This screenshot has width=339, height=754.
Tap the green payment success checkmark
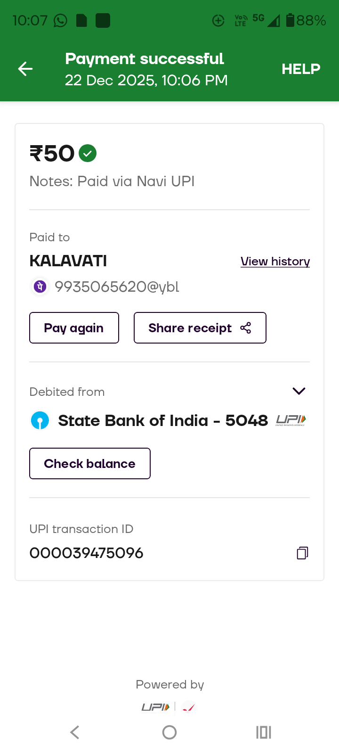(88, 153)
